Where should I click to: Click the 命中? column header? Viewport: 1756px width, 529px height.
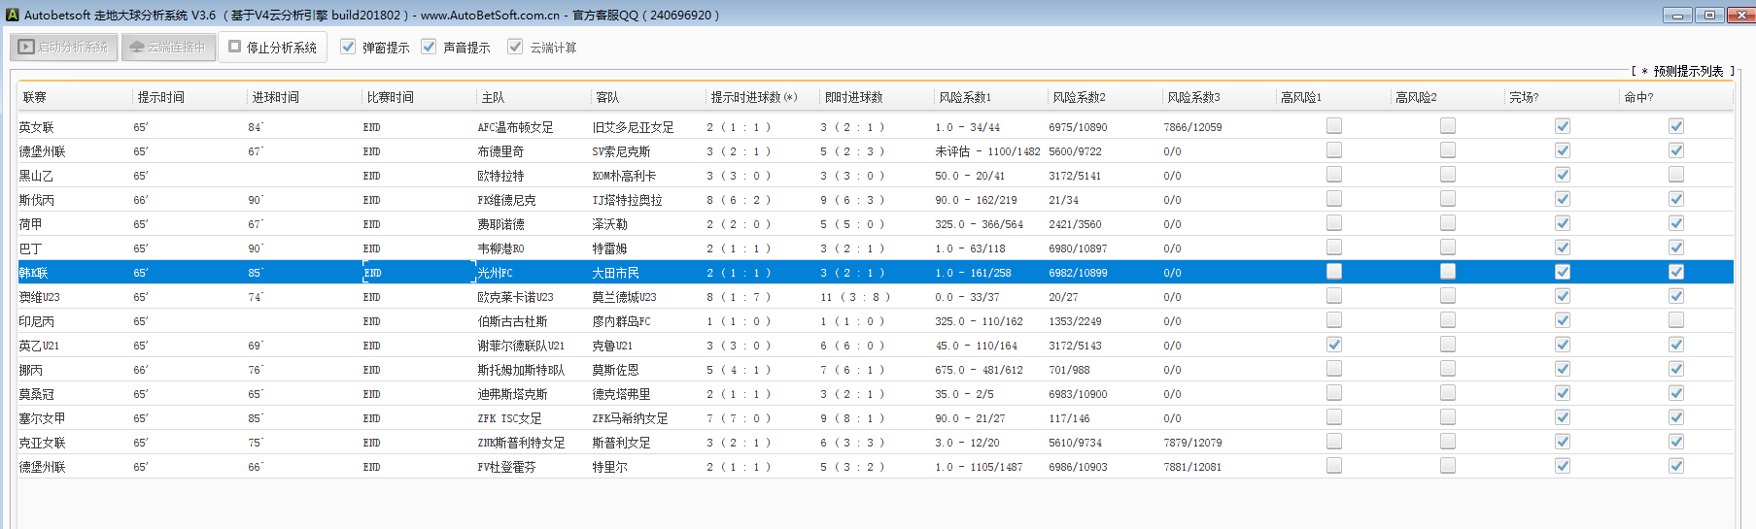click(x=1638, y=97)
